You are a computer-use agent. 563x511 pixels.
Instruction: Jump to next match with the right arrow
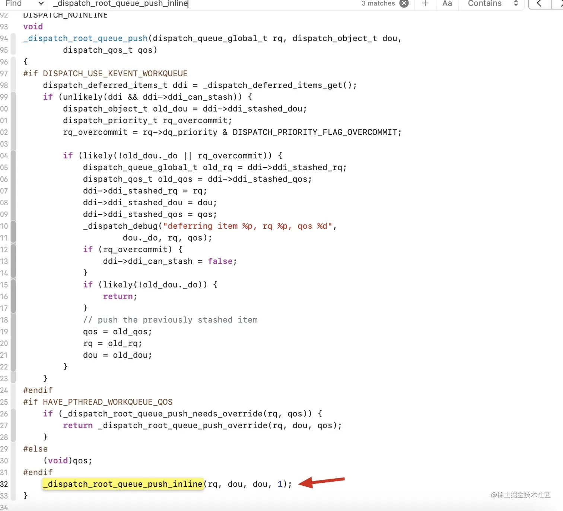click(560, 4)
